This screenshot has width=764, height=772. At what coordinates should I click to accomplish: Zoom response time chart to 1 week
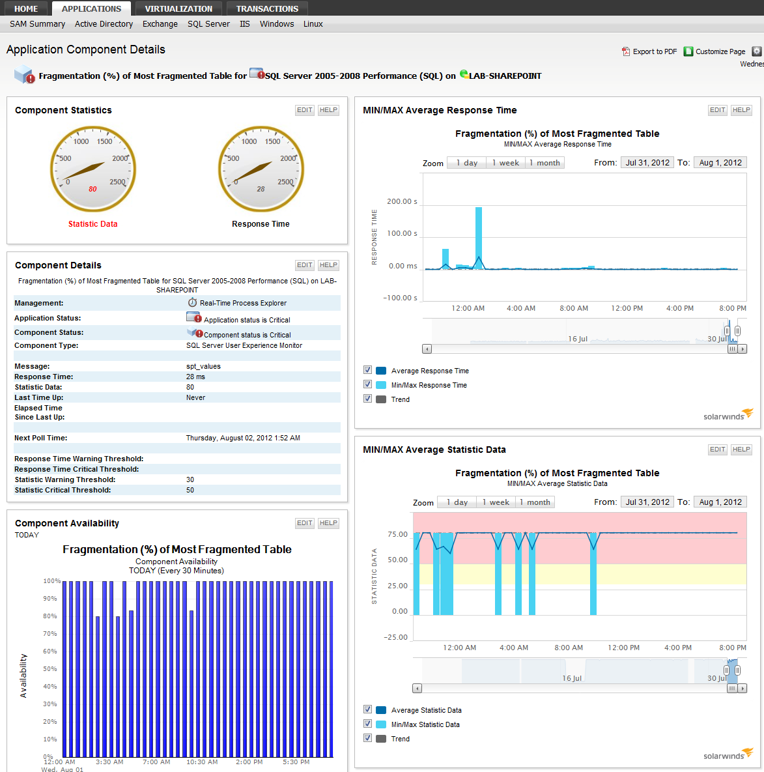pyautogui.click(x=505, y=163)
